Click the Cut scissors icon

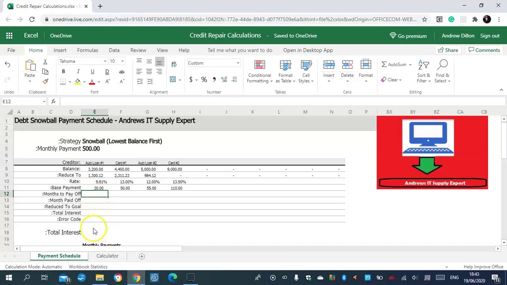pos(45,62)
